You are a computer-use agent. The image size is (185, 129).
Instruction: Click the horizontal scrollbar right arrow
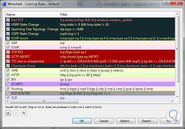(x=173, y=101)
